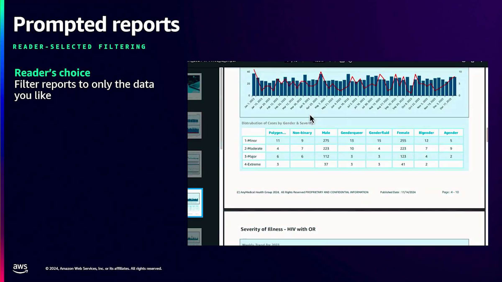
Task: Select the 223 cell in Female column
Action: [403, 149]
